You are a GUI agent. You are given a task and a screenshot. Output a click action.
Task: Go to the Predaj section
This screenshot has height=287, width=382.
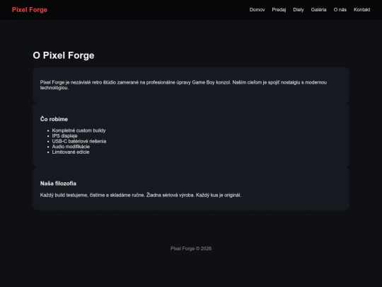[x=279, y=10]
